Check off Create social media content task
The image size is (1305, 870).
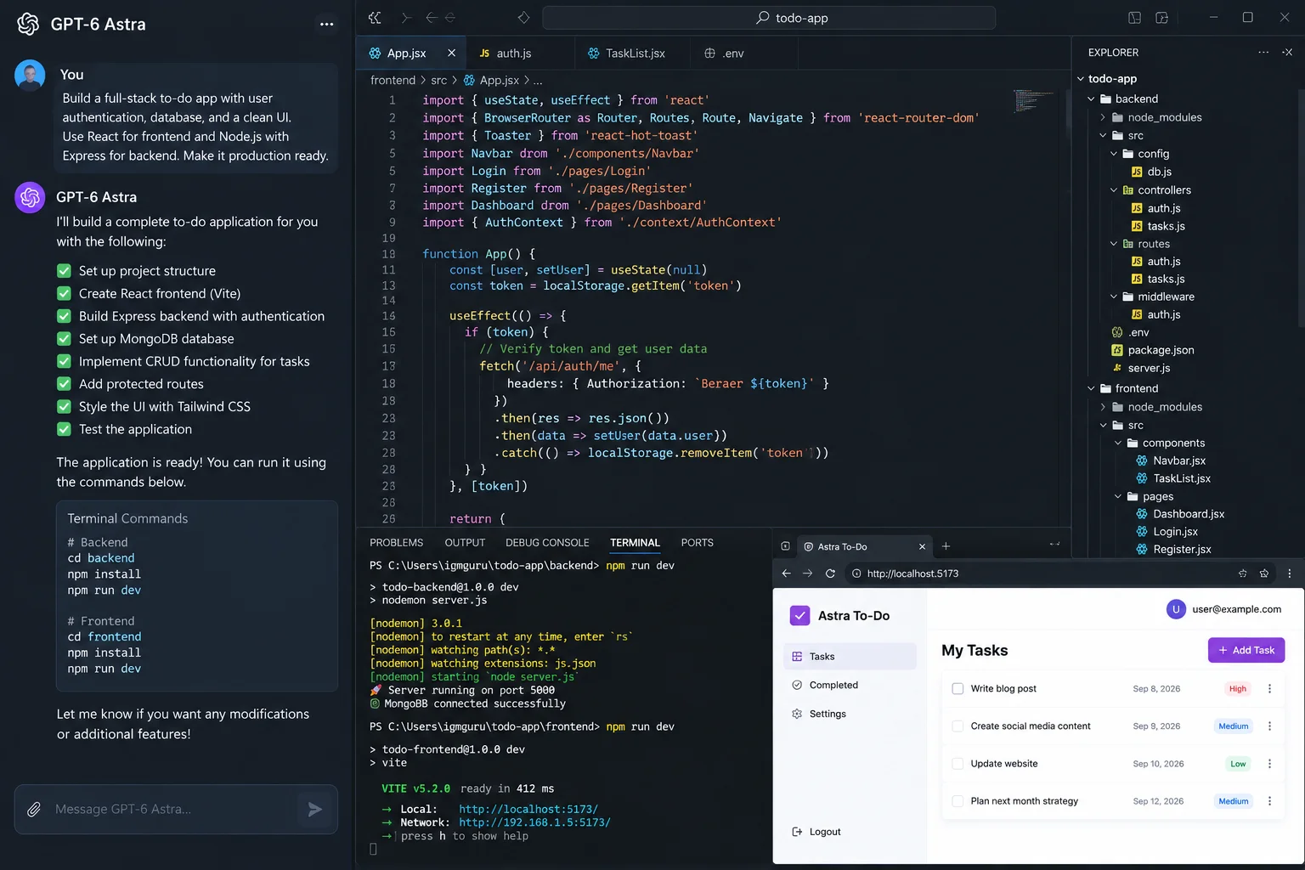pos(958,726)
